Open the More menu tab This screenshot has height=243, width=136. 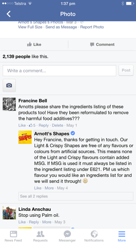pyautogui.click(x=122, y=236)
